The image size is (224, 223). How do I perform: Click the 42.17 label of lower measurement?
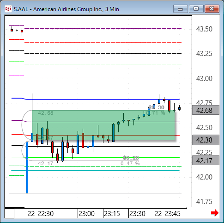click(x=46, y=163)
